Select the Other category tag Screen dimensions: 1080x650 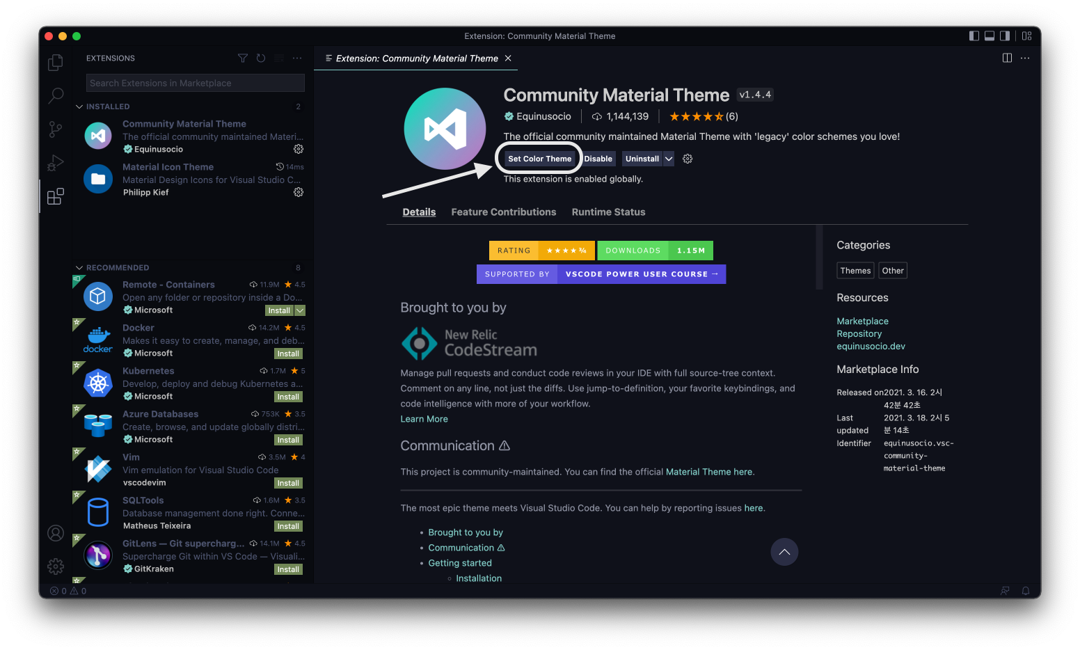pos(893,271)
